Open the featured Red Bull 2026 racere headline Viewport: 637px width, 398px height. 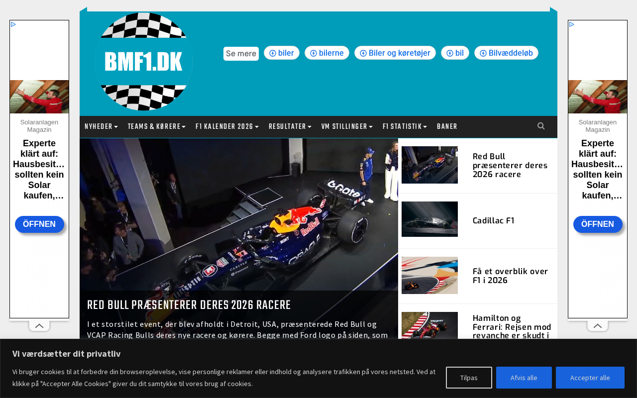(x=189, y=305)
